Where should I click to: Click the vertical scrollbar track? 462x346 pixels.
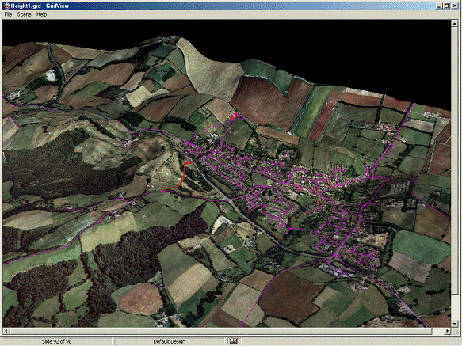pyautogui.click(x=455, y=173)
